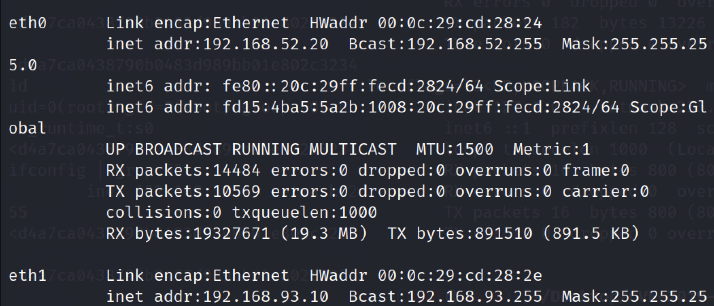Click eth1 MAC address 00:0c:29:cd:28:2e
The image size is (714, 306).
pos(459,276)
